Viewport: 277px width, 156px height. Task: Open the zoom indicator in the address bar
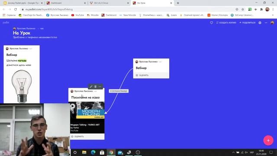(x=237, y=10)
